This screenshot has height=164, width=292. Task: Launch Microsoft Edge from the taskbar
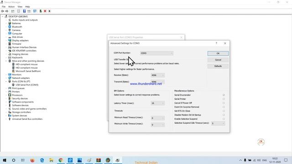tap(42, 160)
